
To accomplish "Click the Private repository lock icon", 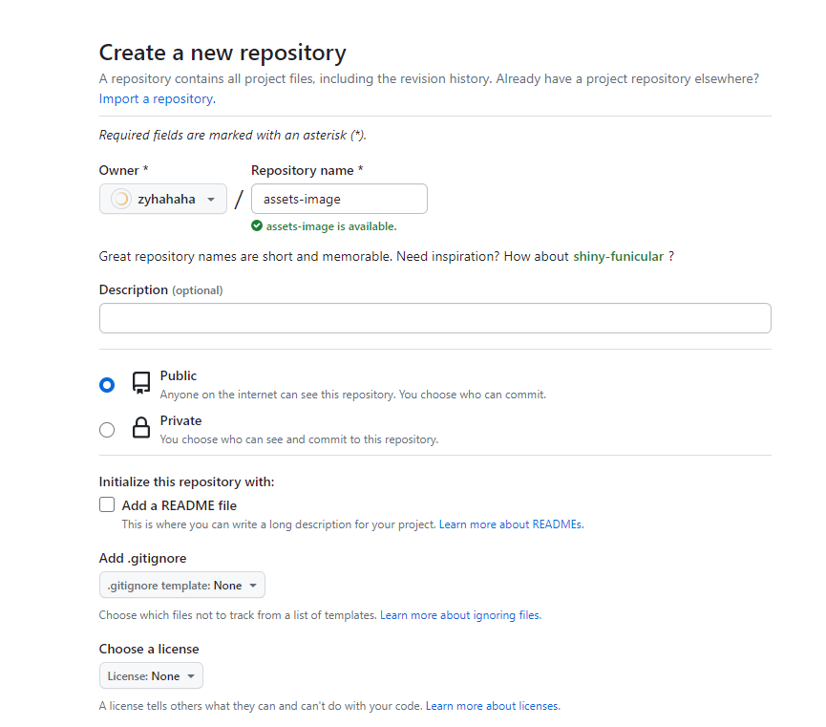I will [140, 428].
